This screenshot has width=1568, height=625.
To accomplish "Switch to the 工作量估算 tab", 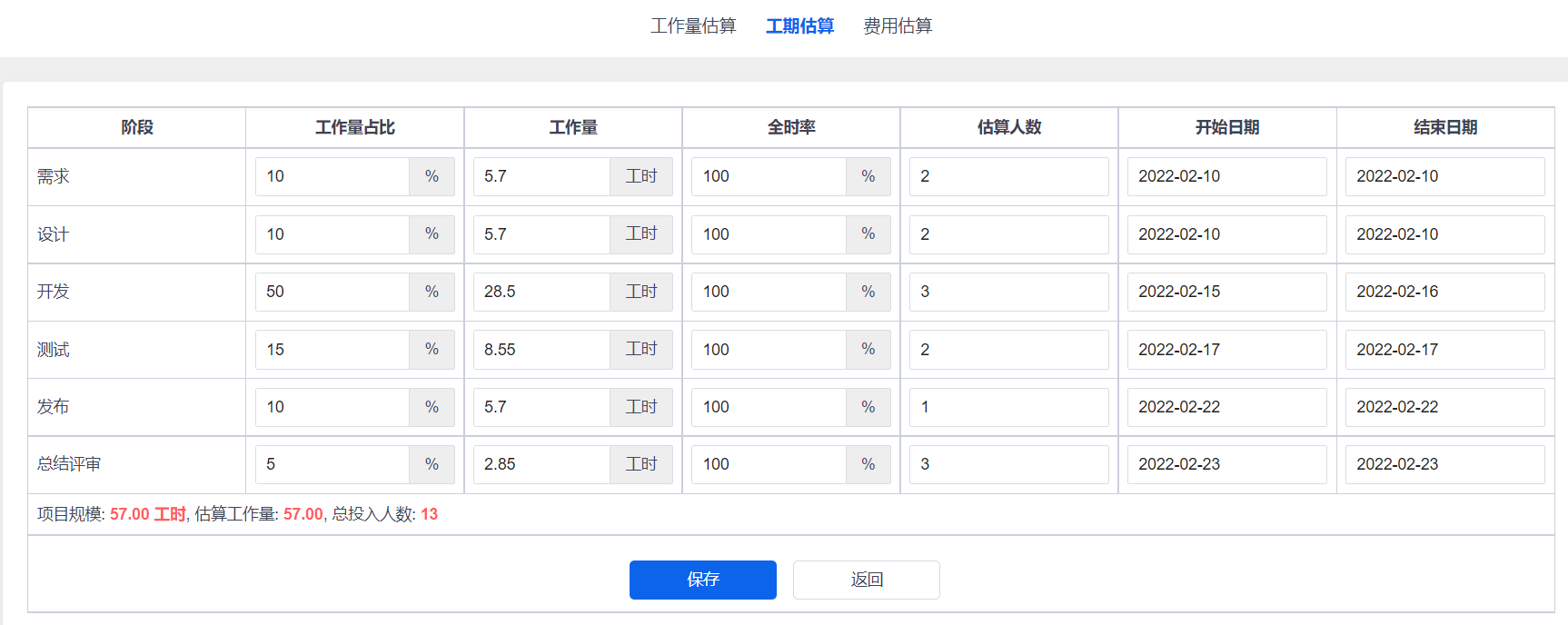I will (x=693, y=26).
